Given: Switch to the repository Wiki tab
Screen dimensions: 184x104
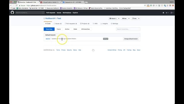Looking at the screenshot, I should (x=95, y=24).
